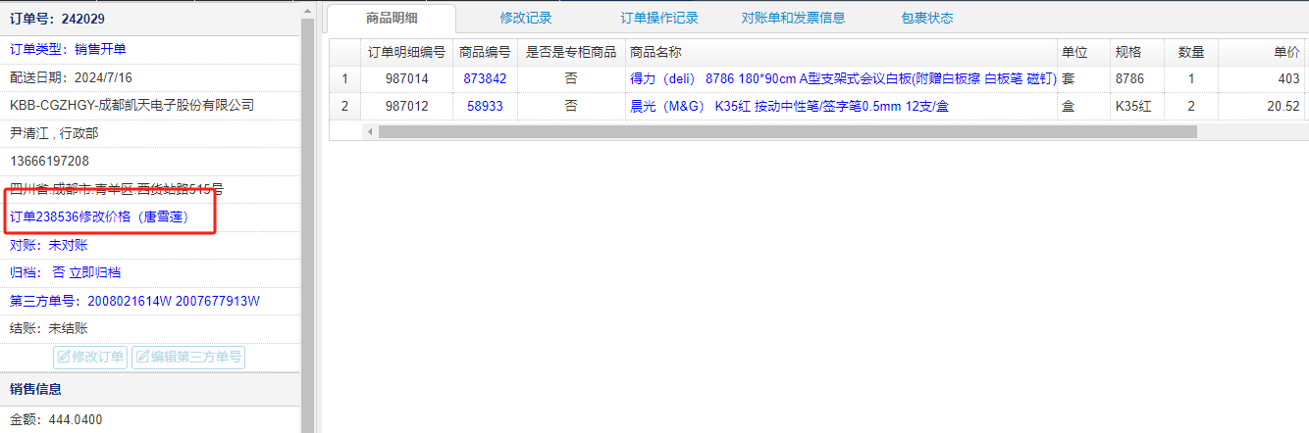1309x433 pixels.
Task: Click order detail number 987014
Action: point(406,78)
